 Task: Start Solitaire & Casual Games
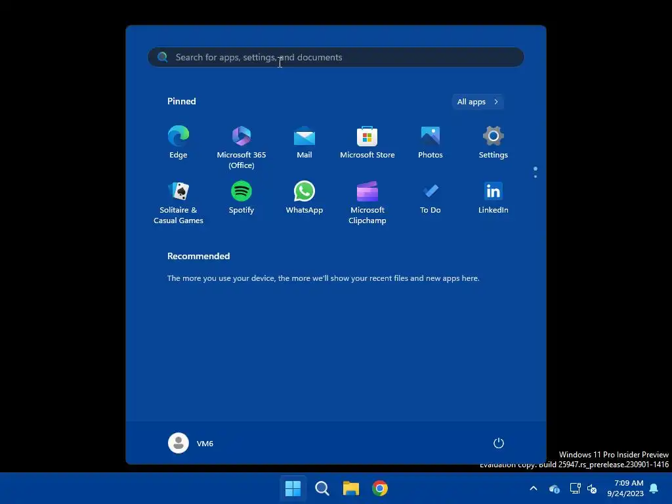[x=178, y=203]
